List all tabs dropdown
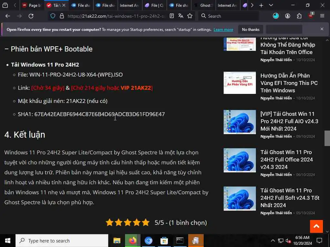 [271, 5]
